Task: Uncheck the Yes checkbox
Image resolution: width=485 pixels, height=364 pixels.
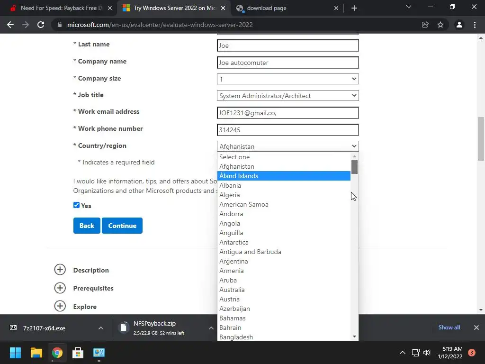Action: [x=76, y=205]
